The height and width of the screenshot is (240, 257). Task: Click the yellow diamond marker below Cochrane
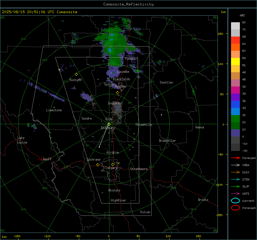(98, 165)
